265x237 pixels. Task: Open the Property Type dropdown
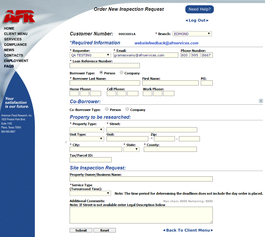[87, 130]
